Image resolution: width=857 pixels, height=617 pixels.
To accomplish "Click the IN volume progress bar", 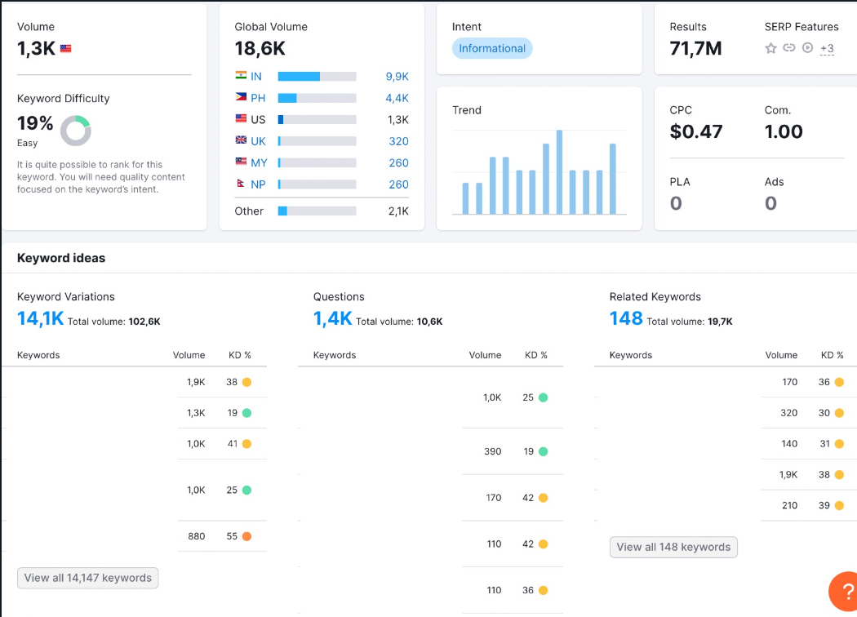I will coord(317,77).
